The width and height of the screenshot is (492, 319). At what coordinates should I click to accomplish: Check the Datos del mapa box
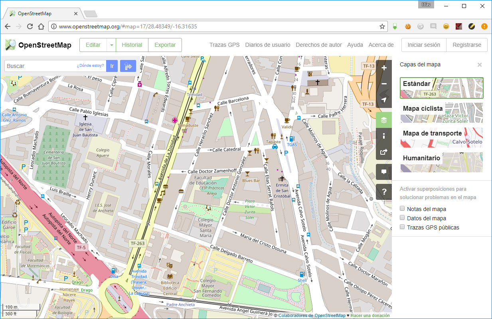403,218
